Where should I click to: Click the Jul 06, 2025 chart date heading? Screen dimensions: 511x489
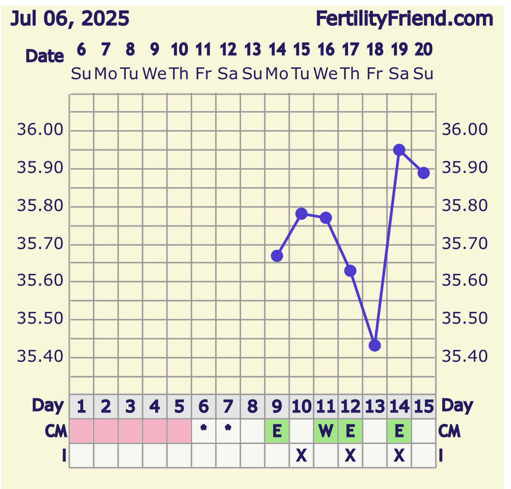[70, 19]
